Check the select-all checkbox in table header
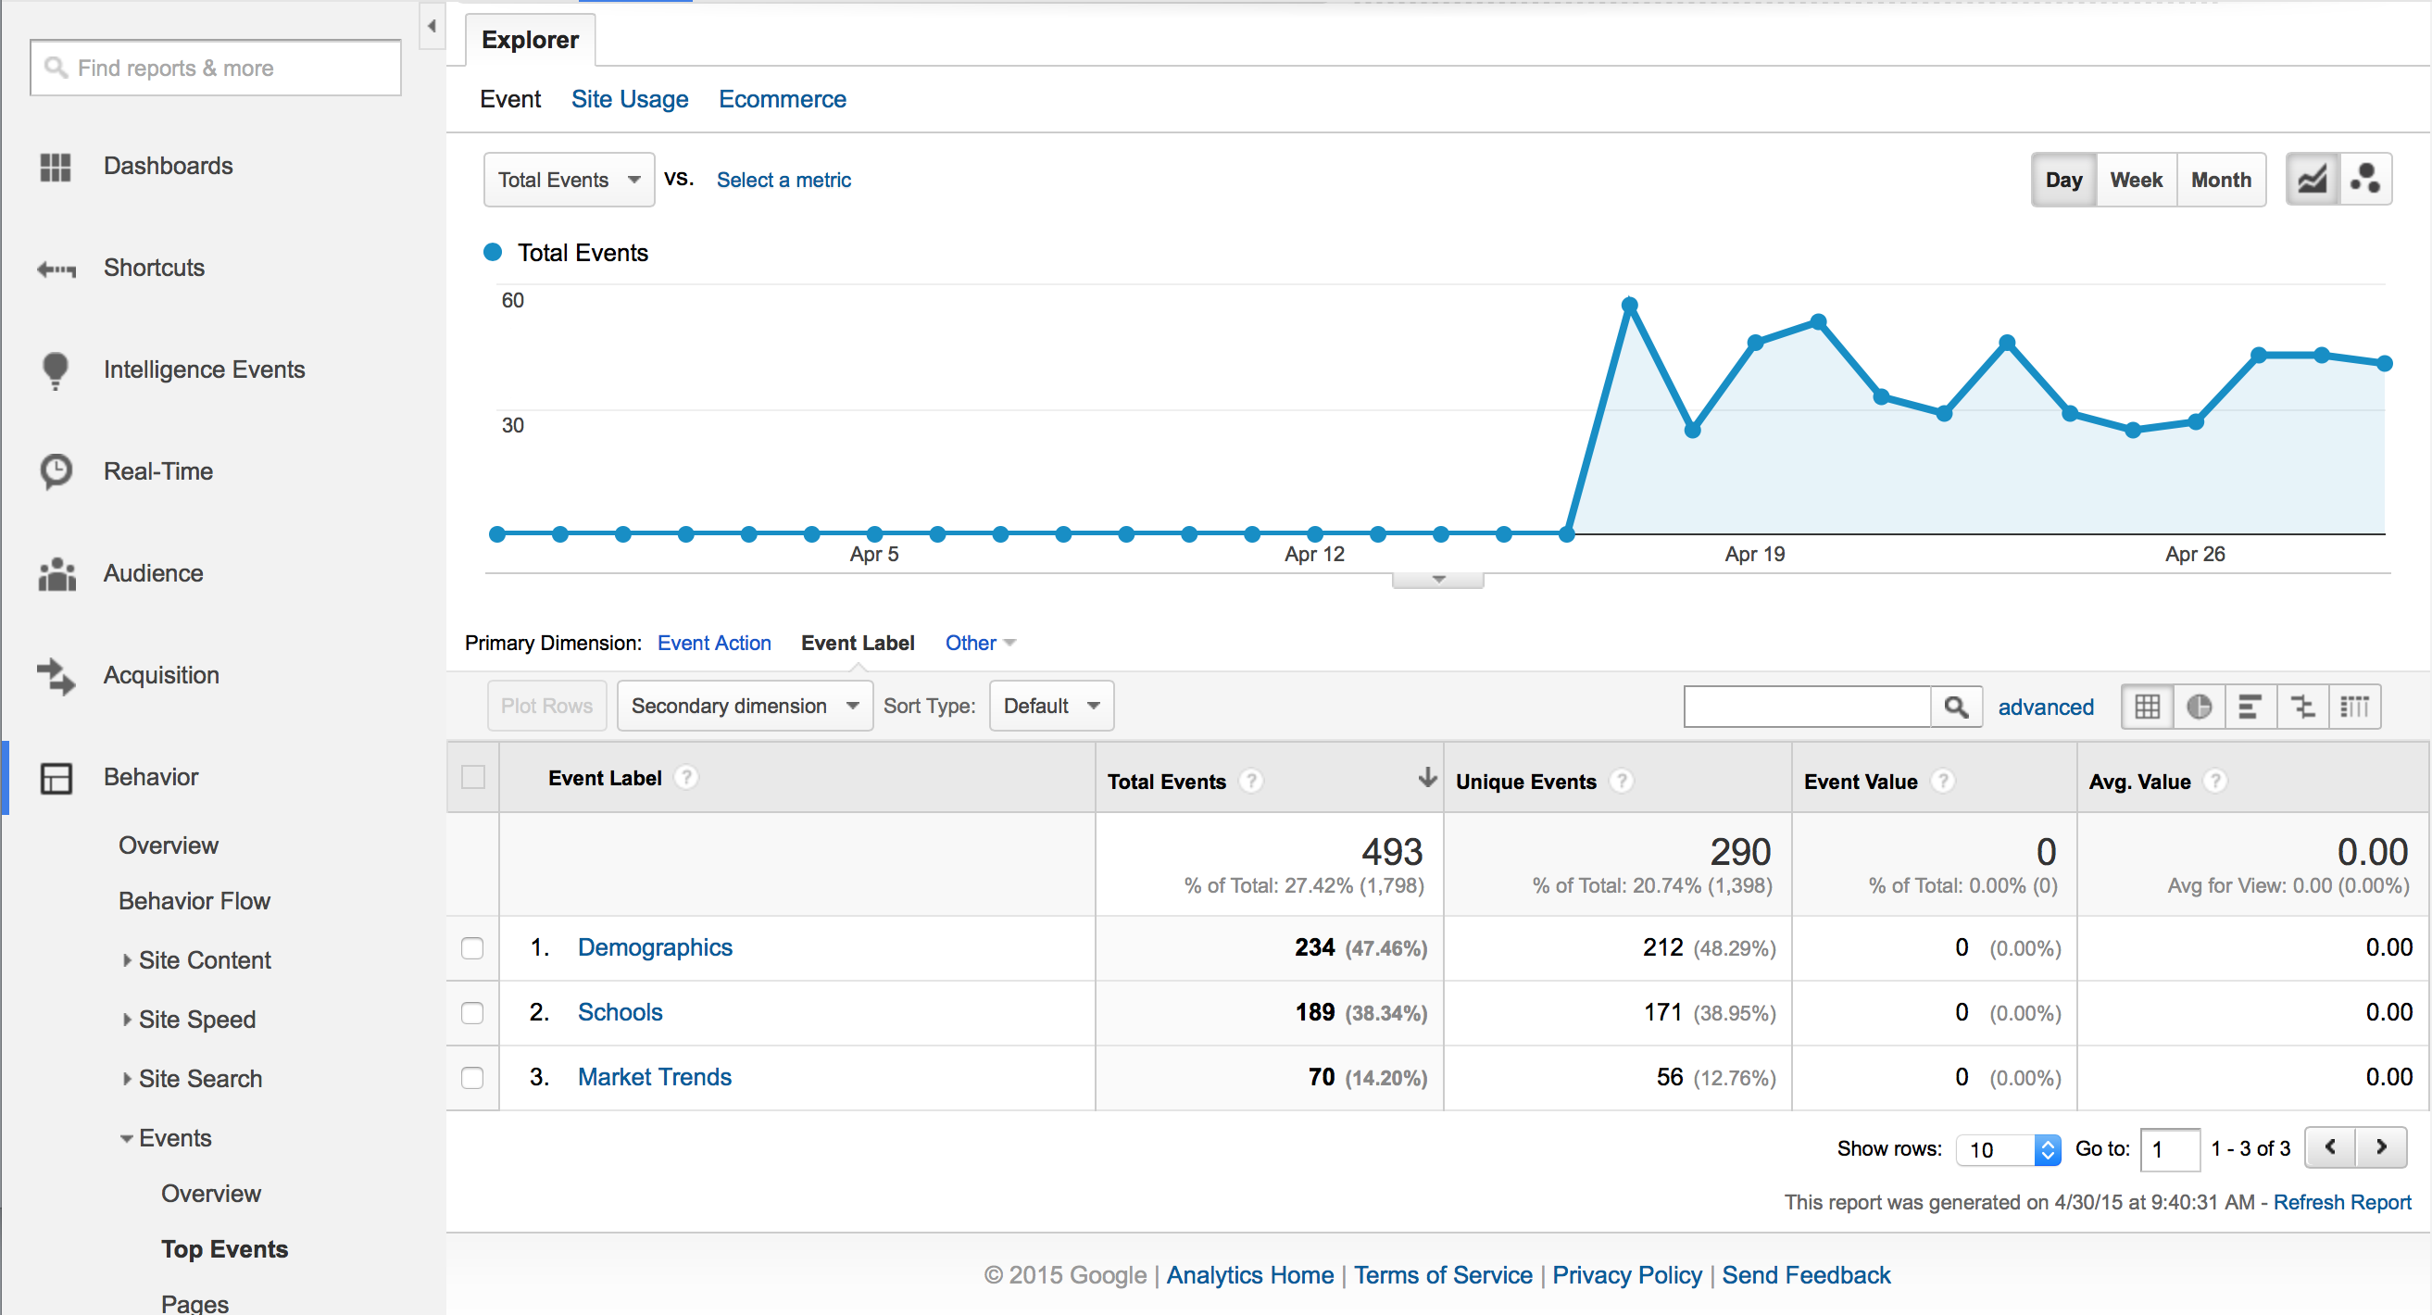This screenshot has width=2432, height=1315. [472, 777]
